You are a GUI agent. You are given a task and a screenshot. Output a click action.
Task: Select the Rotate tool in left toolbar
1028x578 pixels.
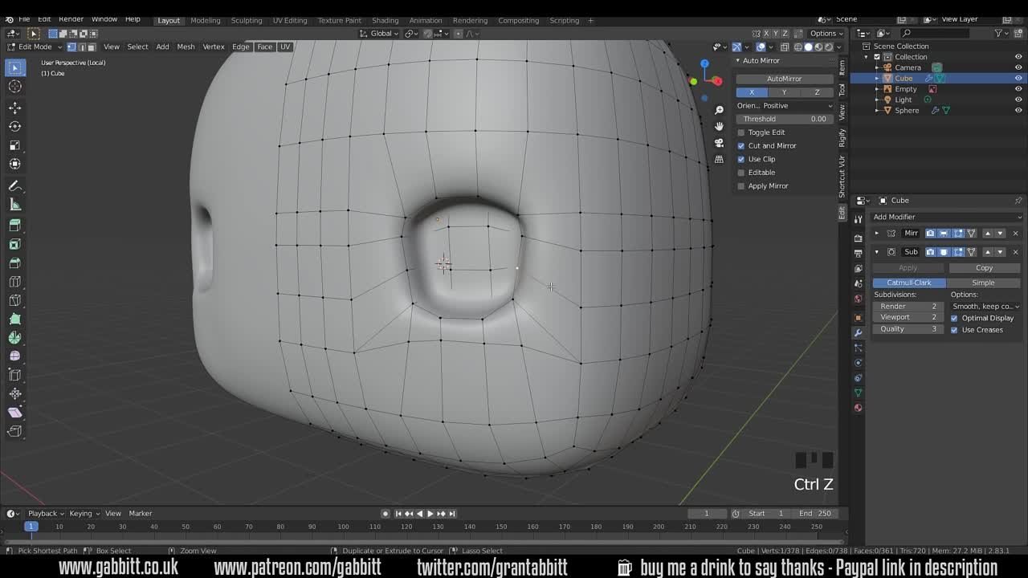[x=14, y=127]
